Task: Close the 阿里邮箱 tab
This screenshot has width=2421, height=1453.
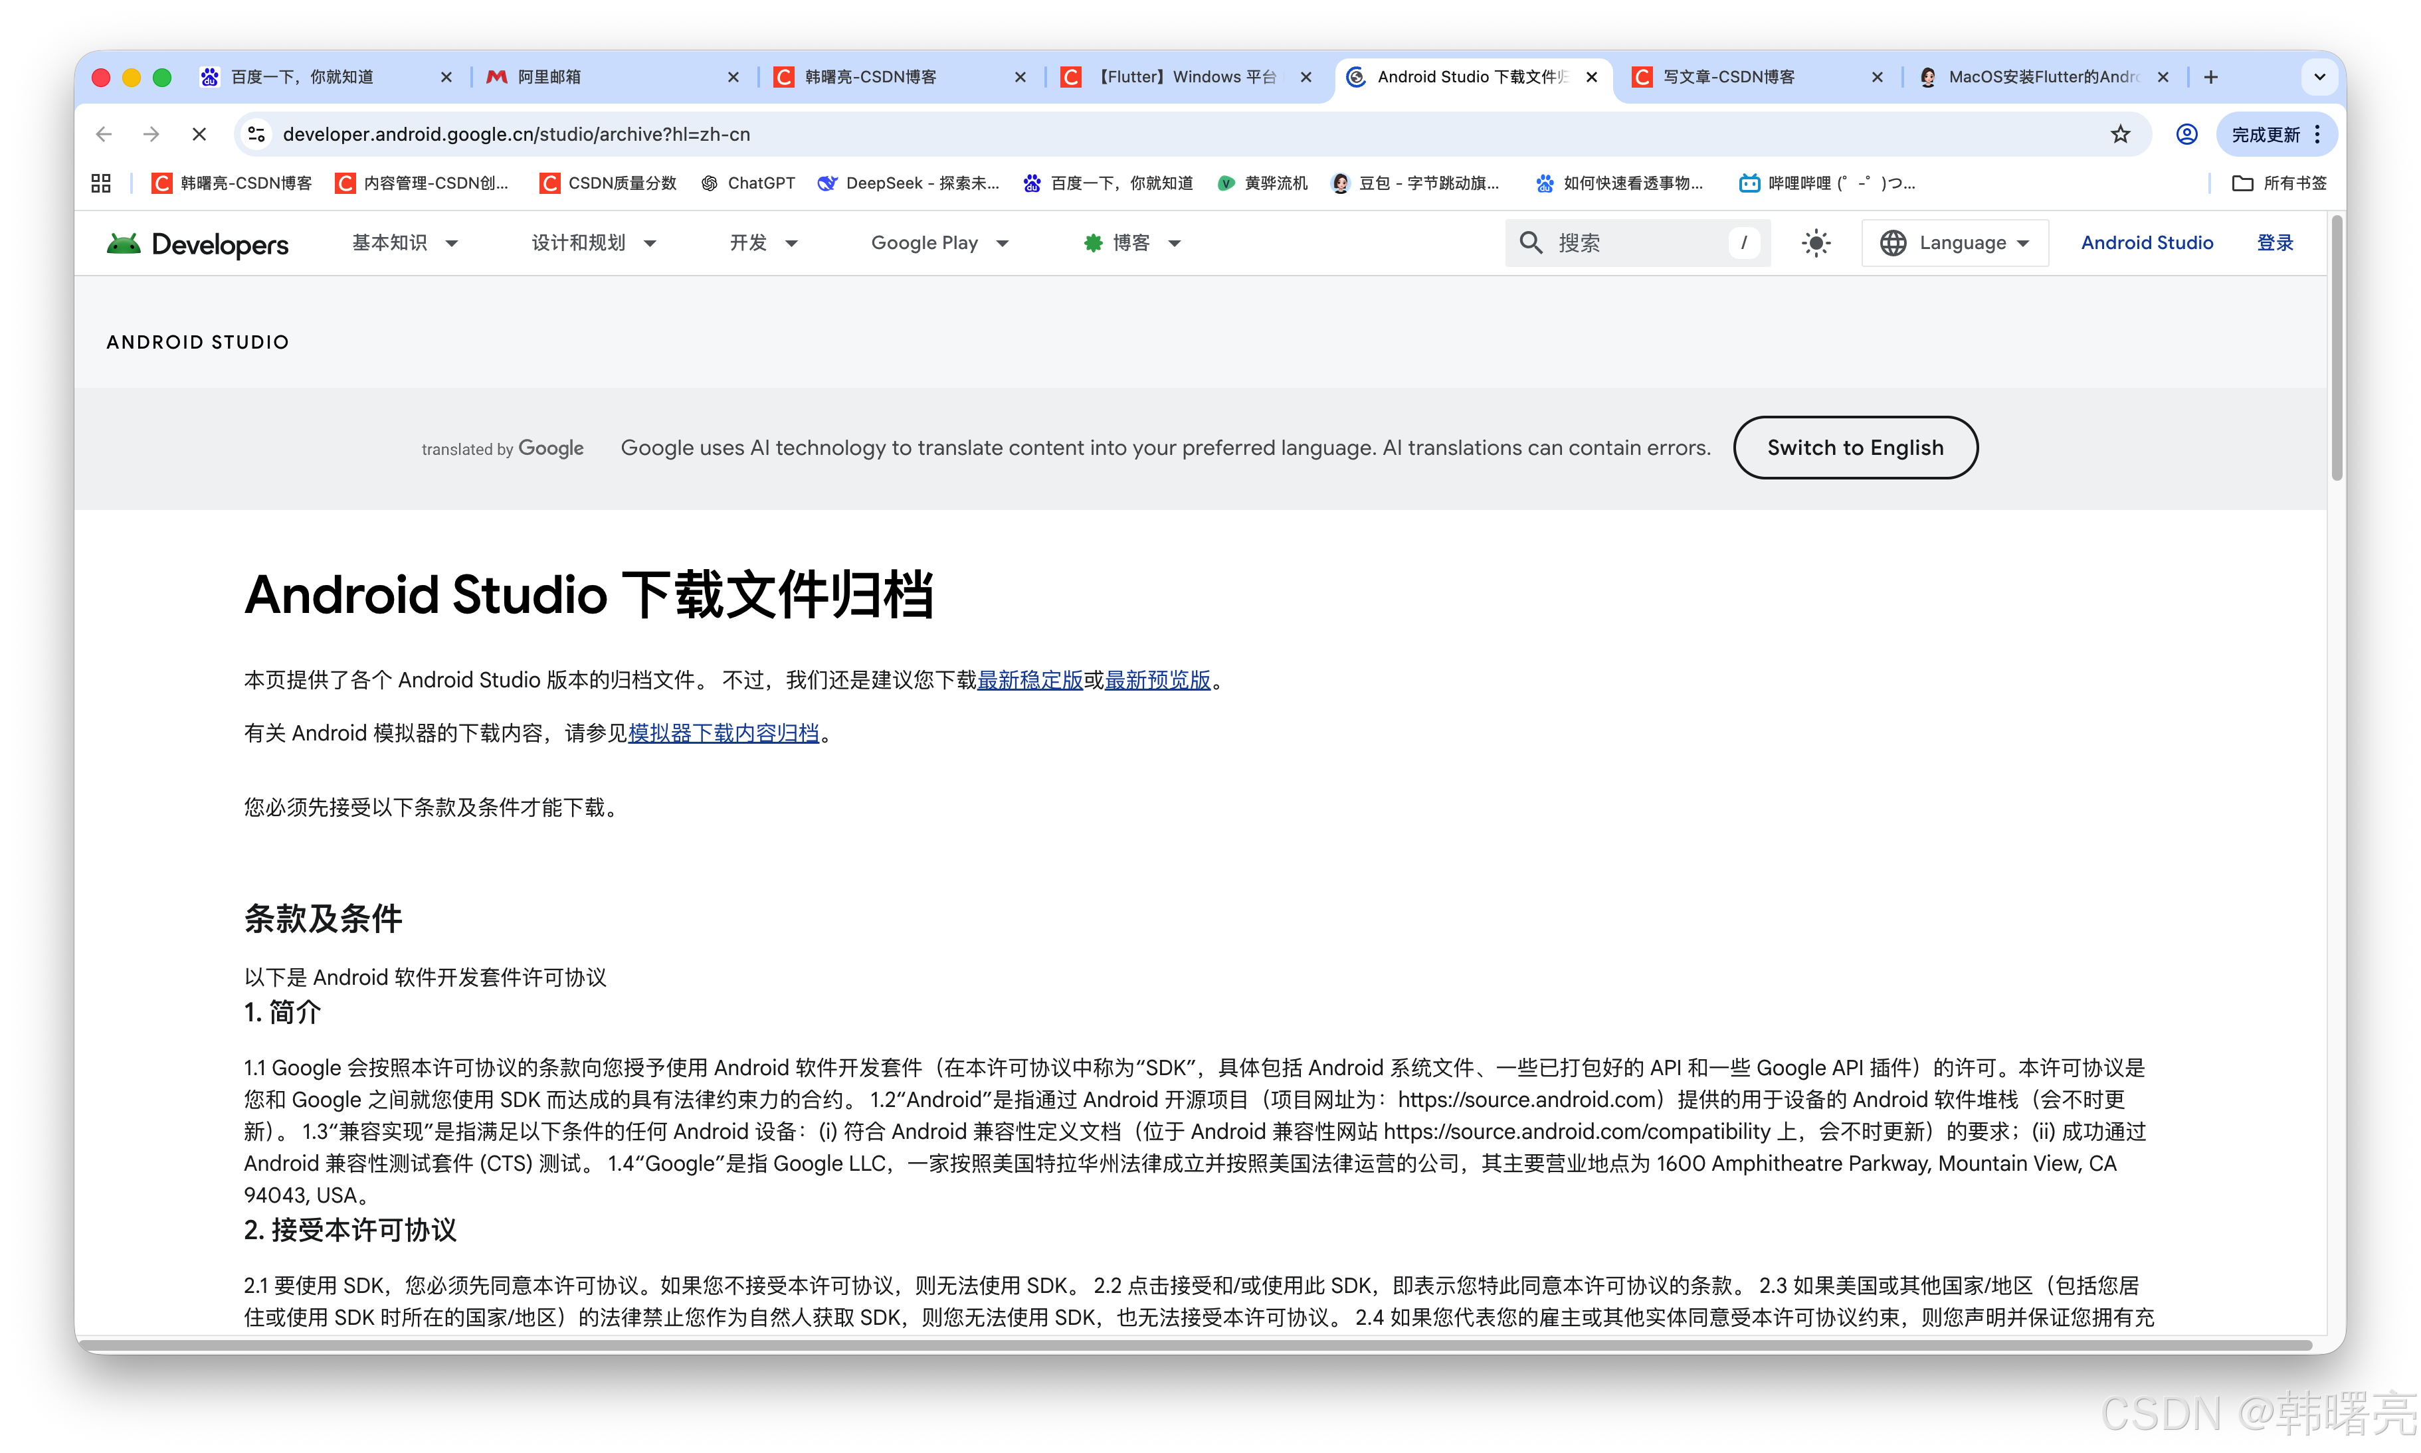Action: click(x=733, y=76)
